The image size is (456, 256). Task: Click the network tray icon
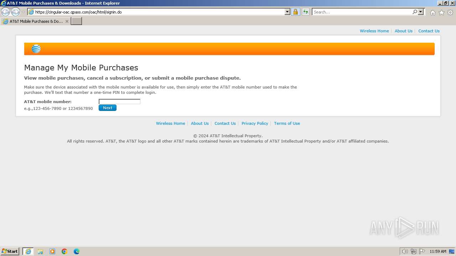click(x=413, y=251)
